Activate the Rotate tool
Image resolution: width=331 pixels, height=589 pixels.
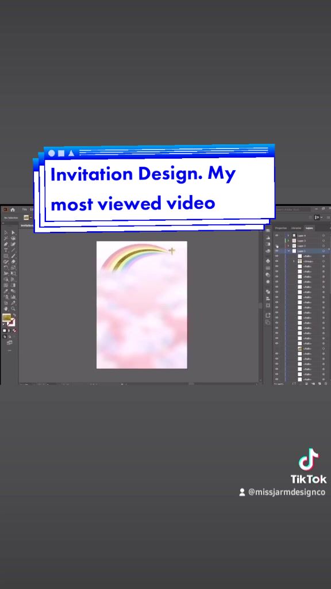coord(6,267)
